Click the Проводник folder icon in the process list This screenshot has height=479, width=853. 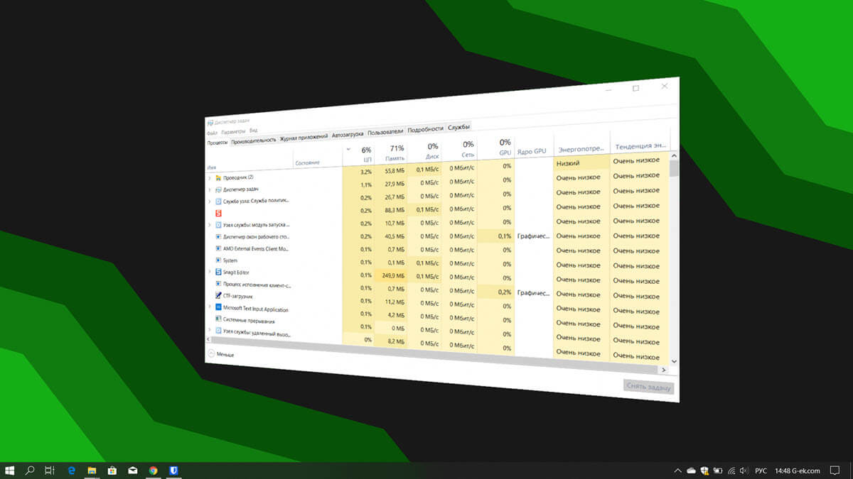[218, 177]
